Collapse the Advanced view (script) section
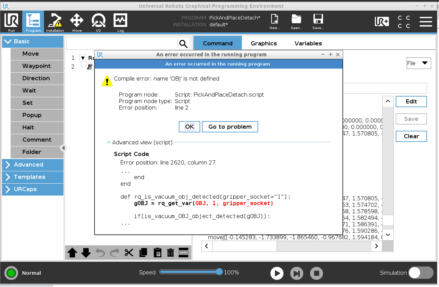Screen dimensions: 439x287 [109, 142]
